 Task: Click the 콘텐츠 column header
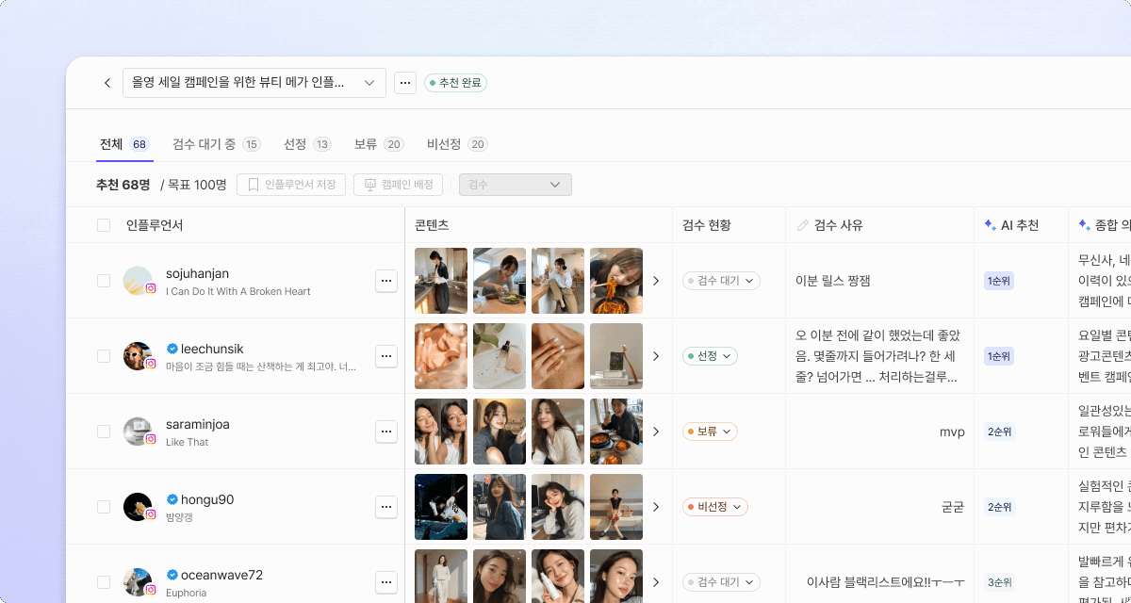tap(432, 225)
